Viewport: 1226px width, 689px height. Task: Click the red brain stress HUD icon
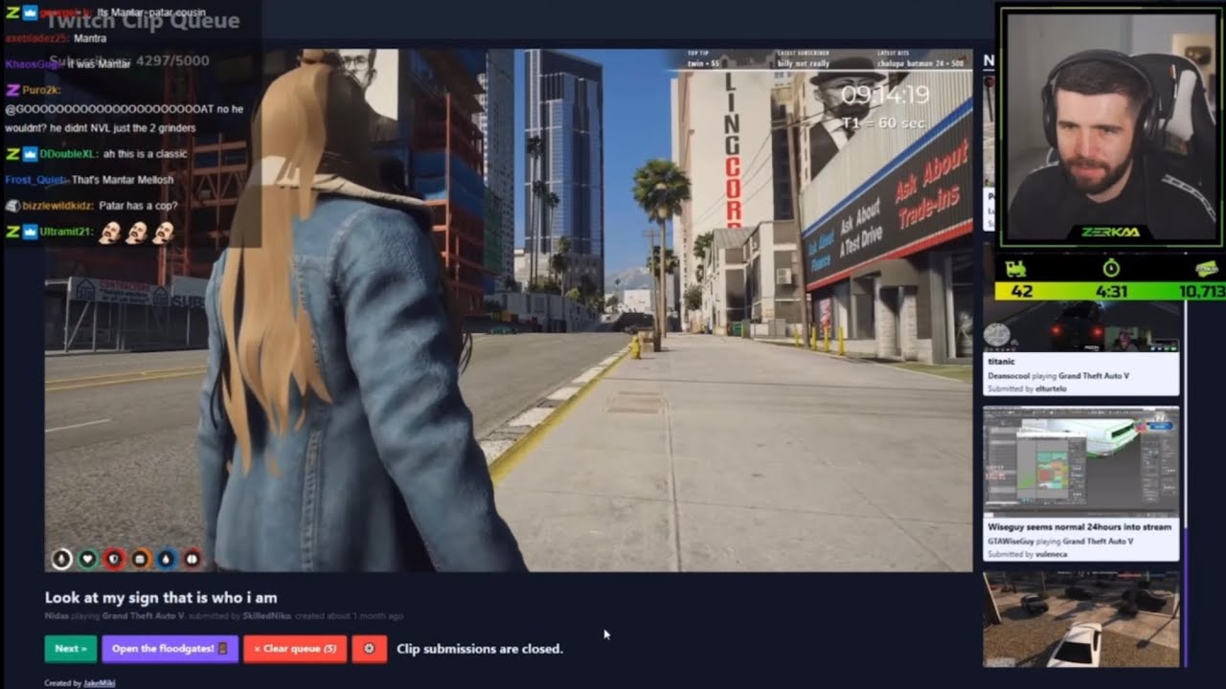(x=193, y=558)
